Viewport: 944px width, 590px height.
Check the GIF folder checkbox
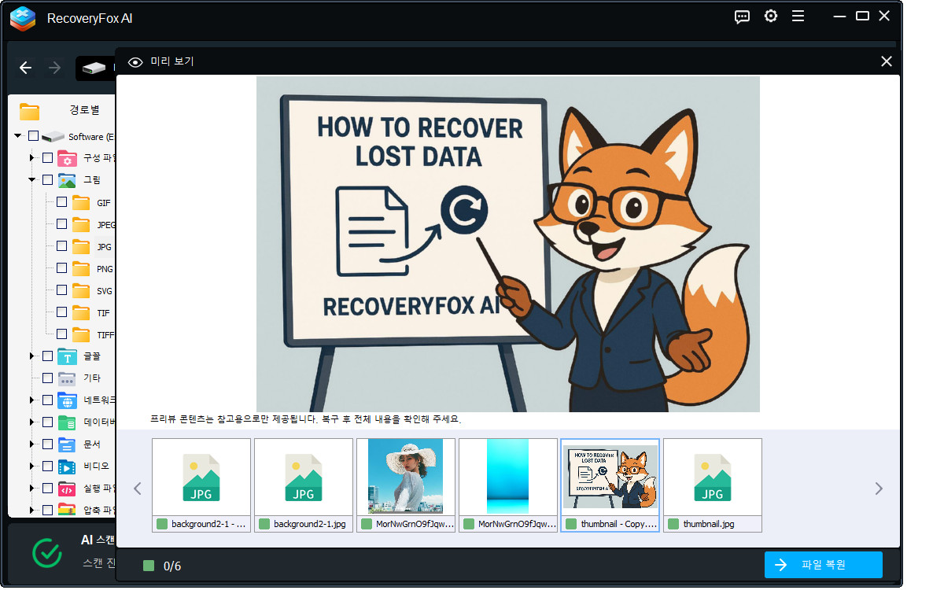61,202
